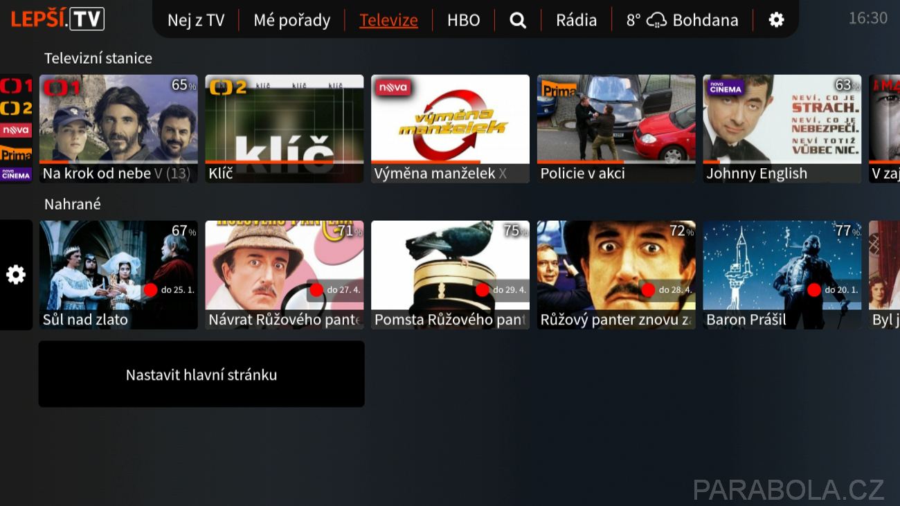Open Policie v akci on Prima

pos(616,129)
